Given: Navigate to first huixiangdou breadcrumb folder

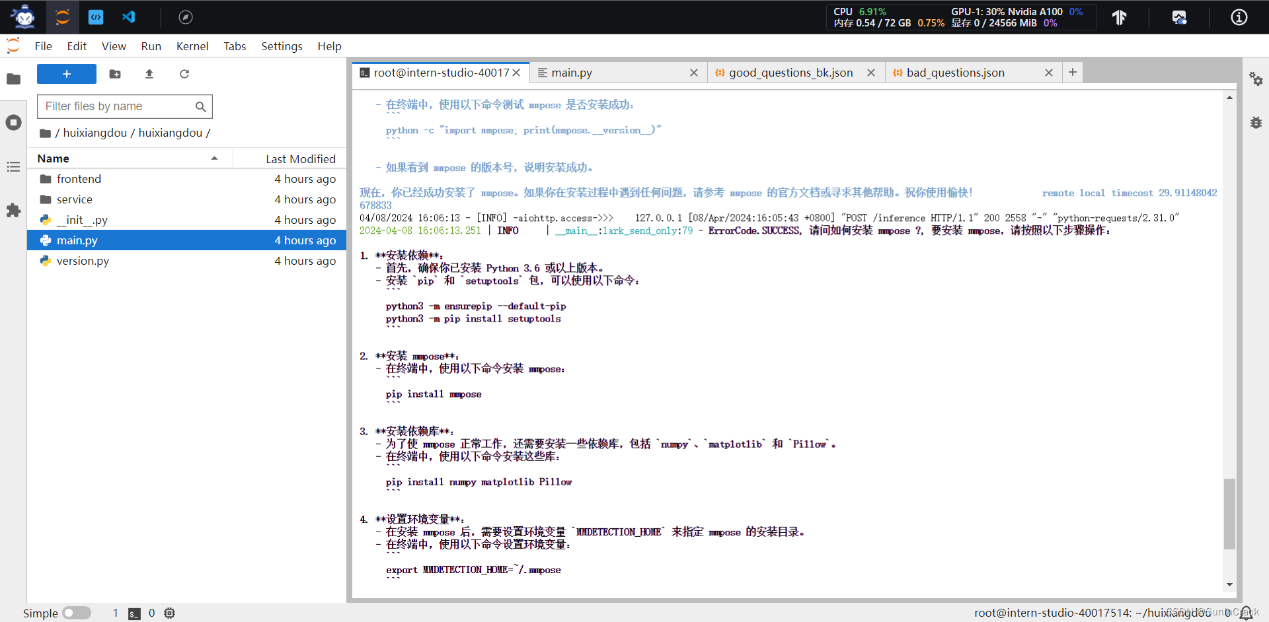Looking at the screenshot, I should click(x=95, y=133).
